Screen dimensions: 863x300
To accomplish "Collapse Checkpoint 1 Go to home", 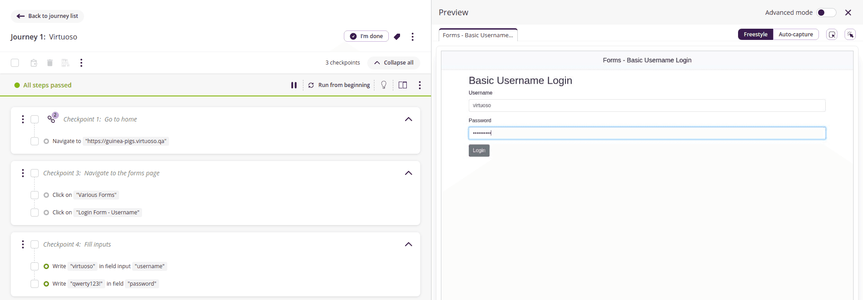I will click(x=409, y=119).
